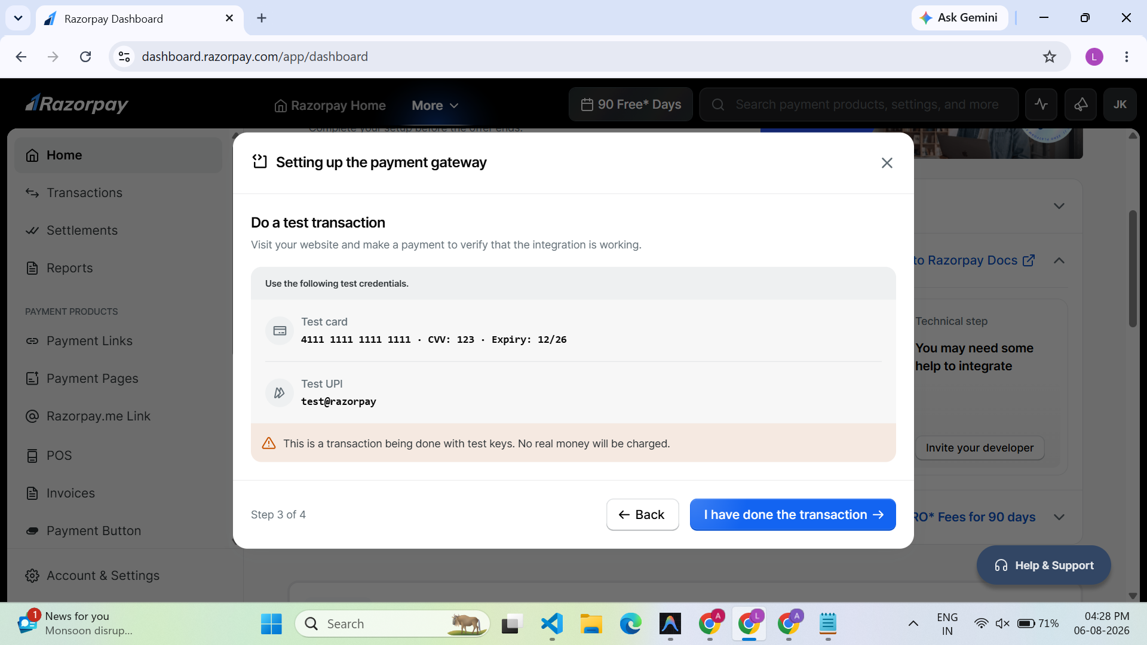Click the I have done the transaction button
Image resolution: width=1147 pixels, height=645 pixels.
[x=793, y=514]
